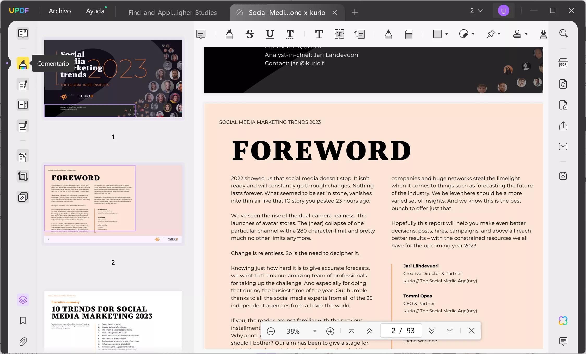Expand the stamp tool dropdown arrow
Image resolution: width=586 pixels, height=354 pixels.
tap(526, 34)
